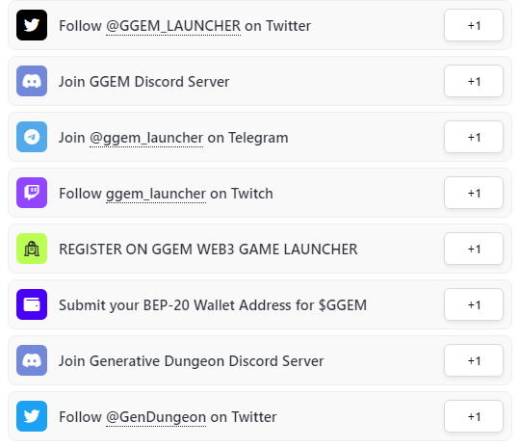The image size is (520, 447).
Task: Click the purple Twitch icon
Action: [x=32, y=193]
